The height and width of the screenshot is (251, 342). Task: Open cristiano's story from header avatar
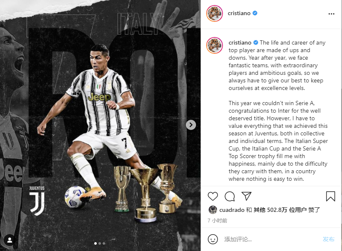(215, 13)
